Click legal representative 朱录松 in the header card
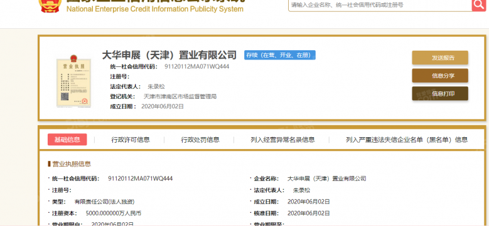 156,86
